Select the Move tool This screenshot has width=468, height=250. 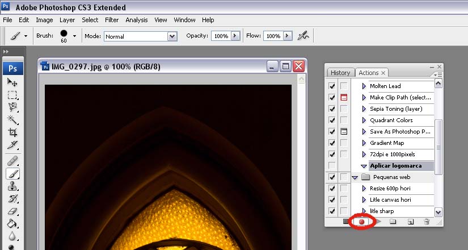coord(12,82)
